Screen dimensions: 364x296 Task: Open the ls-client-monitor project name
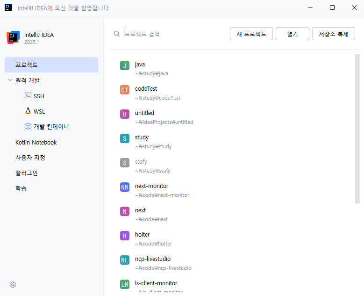pyautogui.click(x=156, y=283)
